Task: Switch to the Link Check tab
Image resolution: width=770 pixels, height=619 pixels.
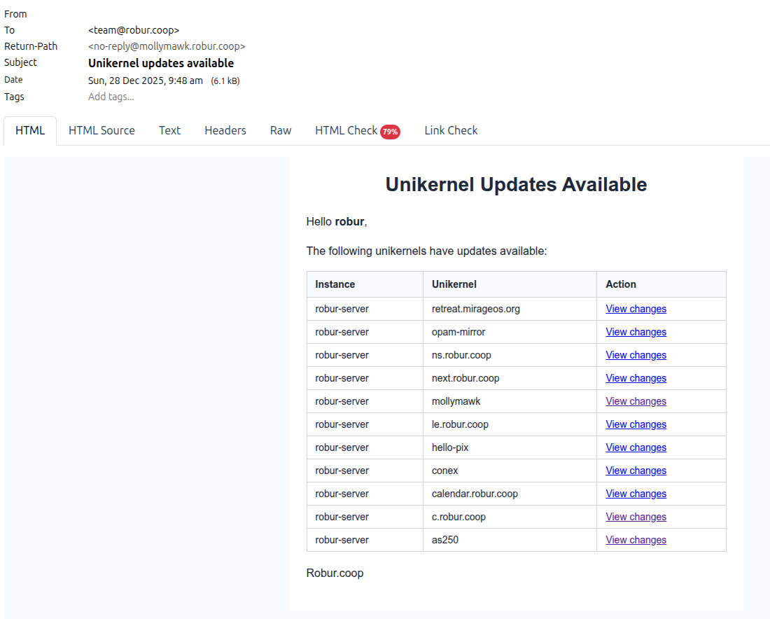Action: click(451, 130)
